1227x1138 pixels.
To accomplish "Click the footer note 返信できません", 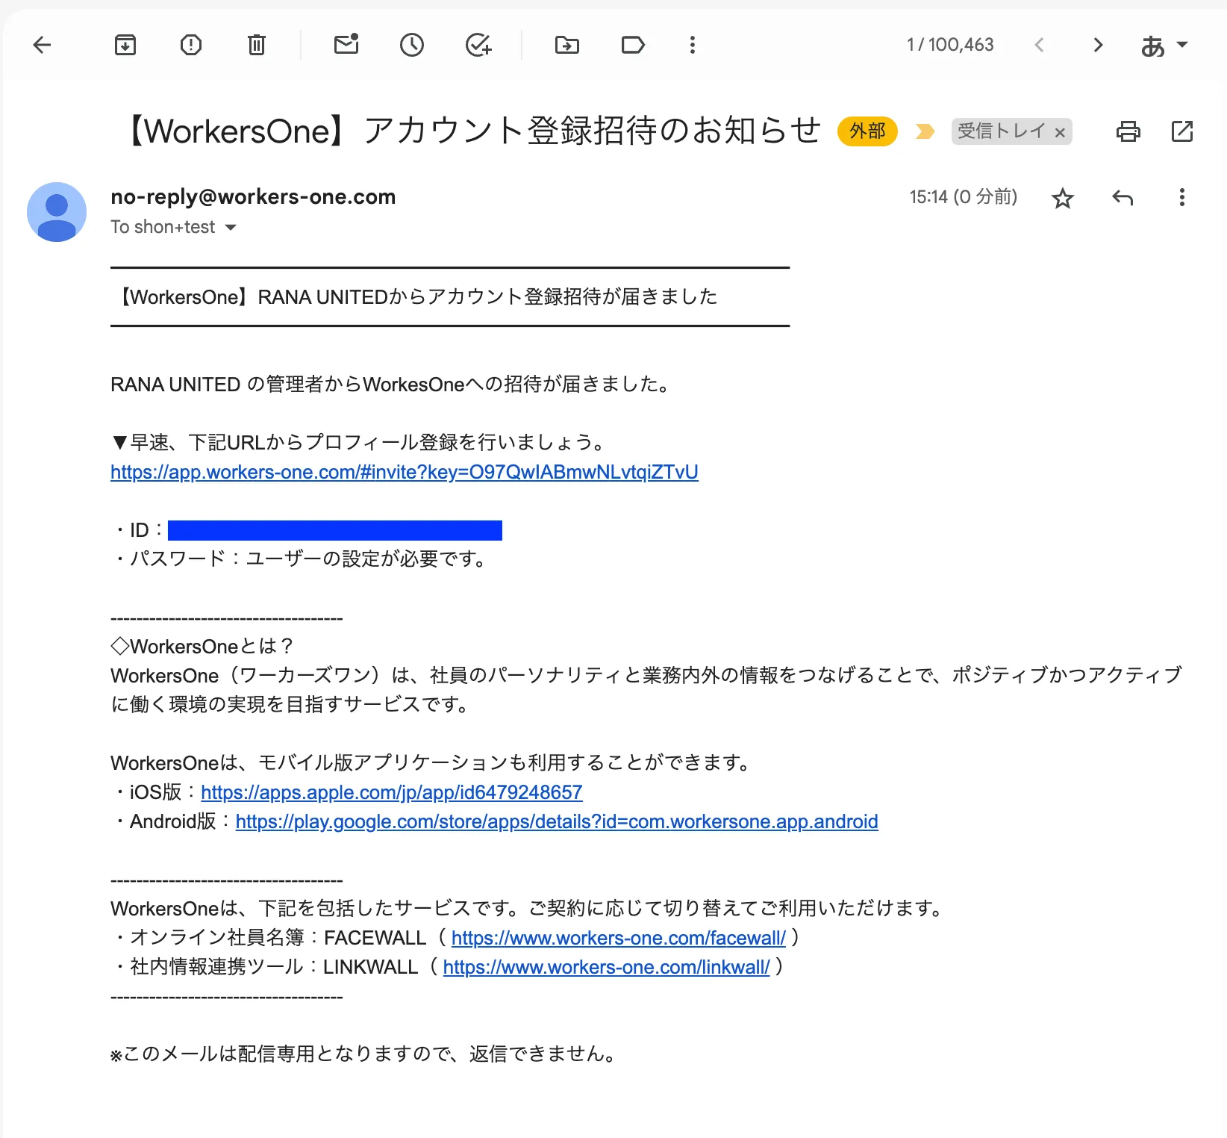I will point(541,1054).
